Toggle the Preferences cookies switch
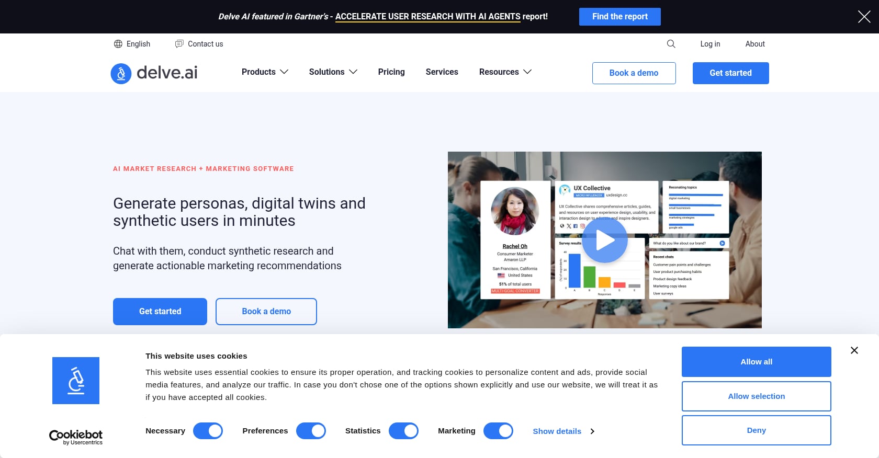The image size is (879, 458). click(x=311, y=431)
